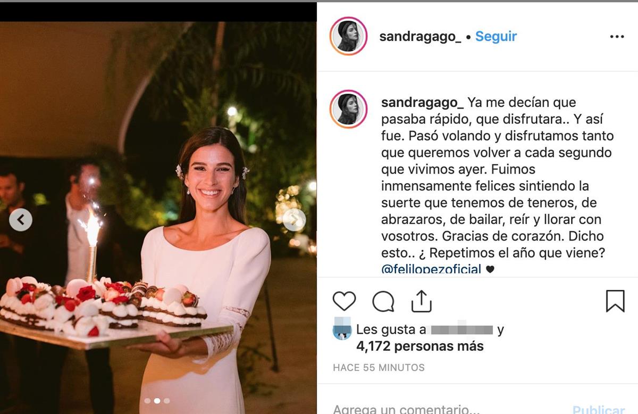Follow sandragago_ using the Seguir link
The image size is (638, 414).
[x=496, y=36]
